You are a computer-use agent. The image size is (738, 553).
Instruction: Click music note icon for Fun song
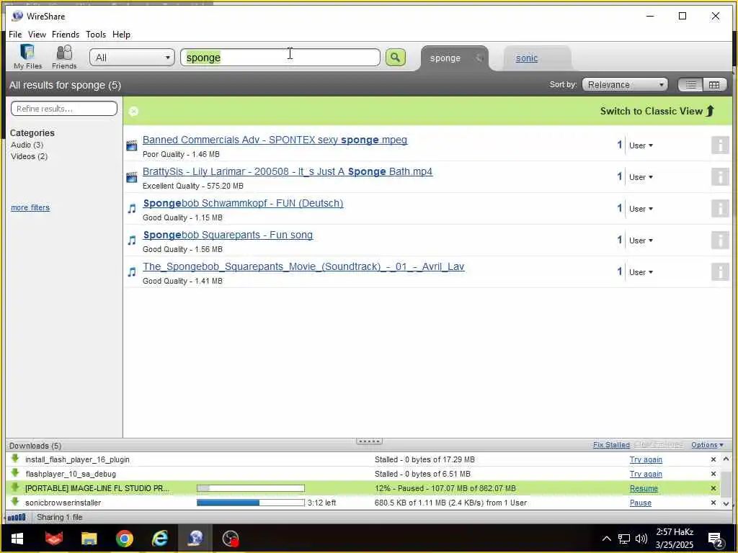(x=132, y=240)
